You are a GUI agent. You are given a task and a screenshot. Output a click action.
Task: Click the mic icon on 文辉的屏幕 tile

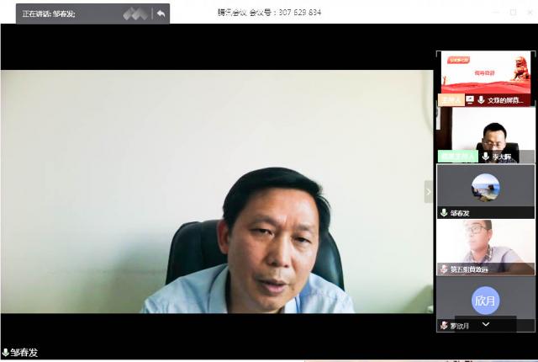click(x=481, y=99)
